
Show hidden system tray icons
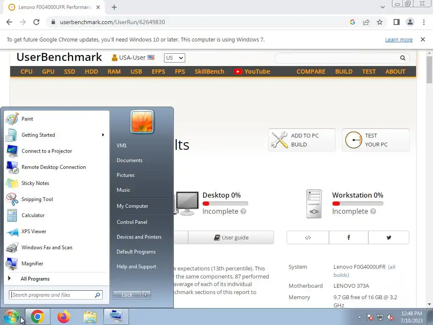pos(359,317)
